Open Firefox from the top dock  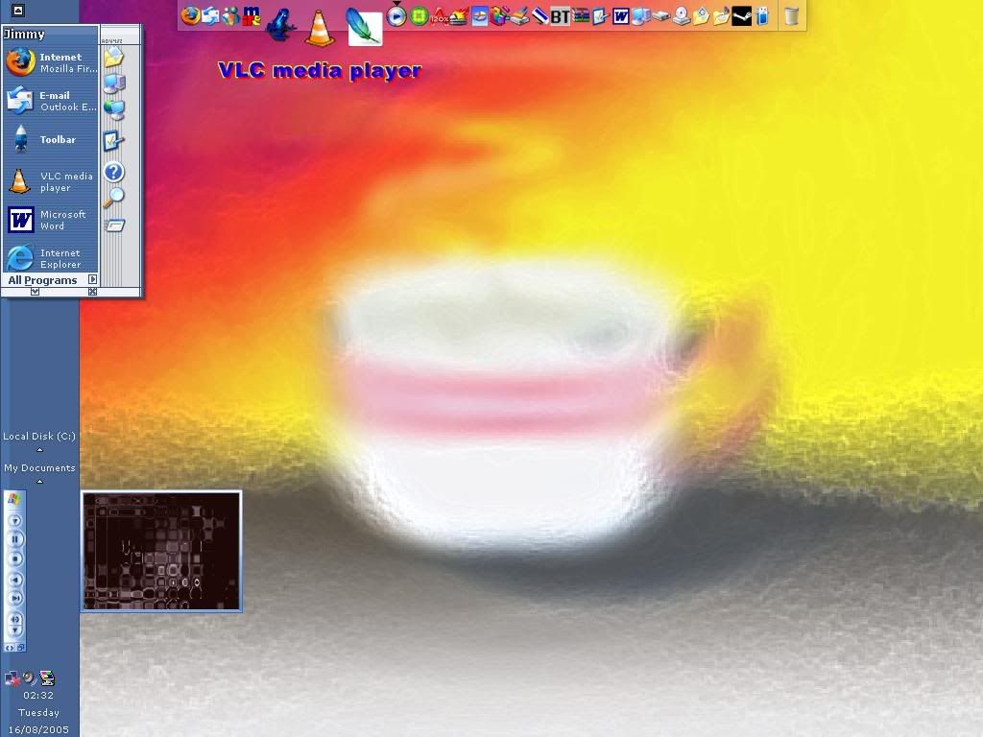[x=190, y=15]
